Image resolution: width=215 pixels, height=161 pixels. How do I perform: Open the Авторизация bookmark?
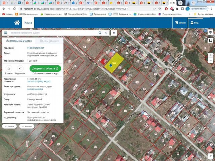coord(98,14)
